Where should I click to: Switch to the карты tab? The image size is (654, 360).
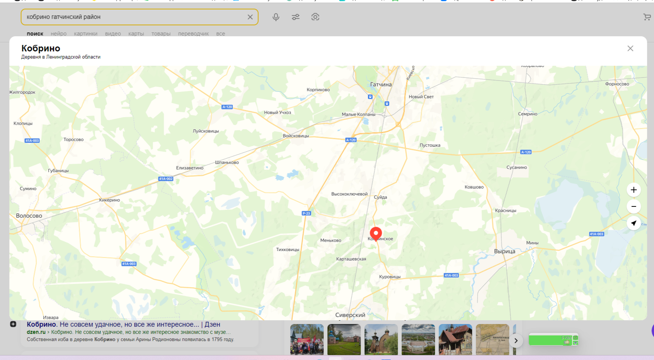[x=136, y=34]
